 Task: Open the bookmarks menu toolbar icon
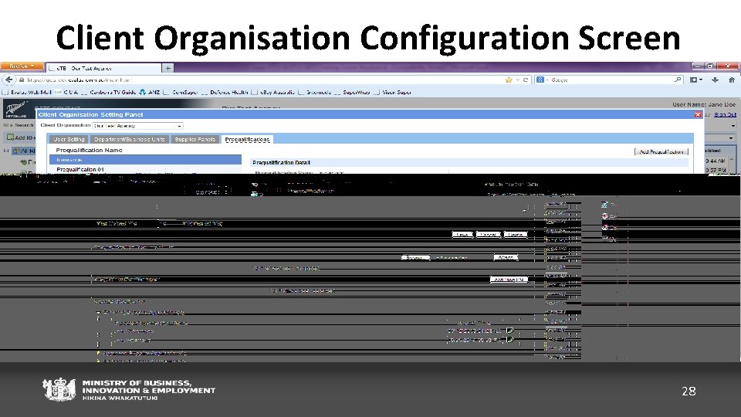point(696,80)
